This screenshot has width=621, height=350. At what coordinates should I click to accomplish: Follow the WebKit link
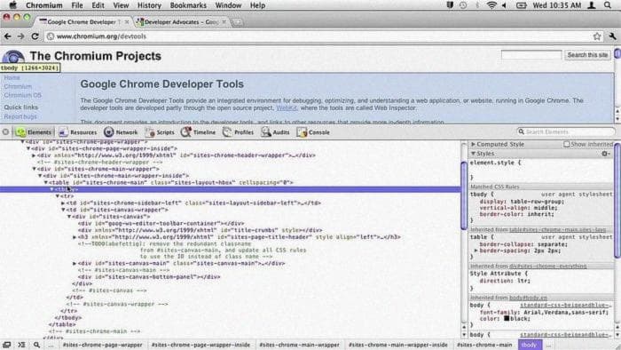[x=287, y=107]
